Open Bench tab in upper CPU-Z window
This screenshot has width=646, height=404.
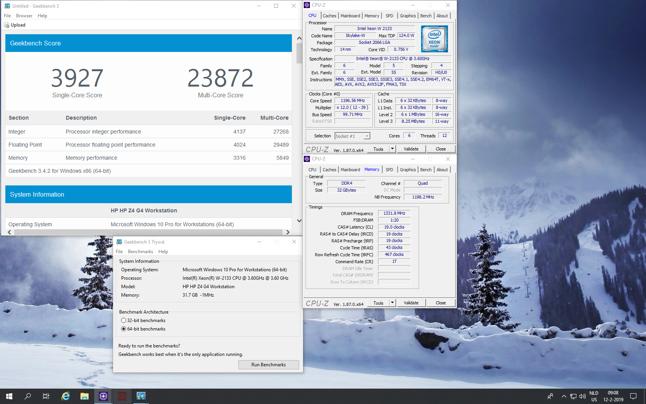pos(426,16)
